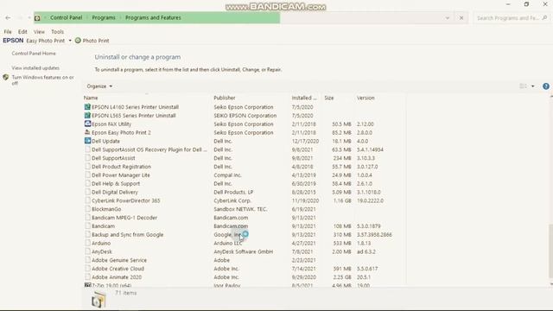Select the Dell SupportAssist entry
The width and height of the screenshot is (553, 311).
tap(113, 158)
